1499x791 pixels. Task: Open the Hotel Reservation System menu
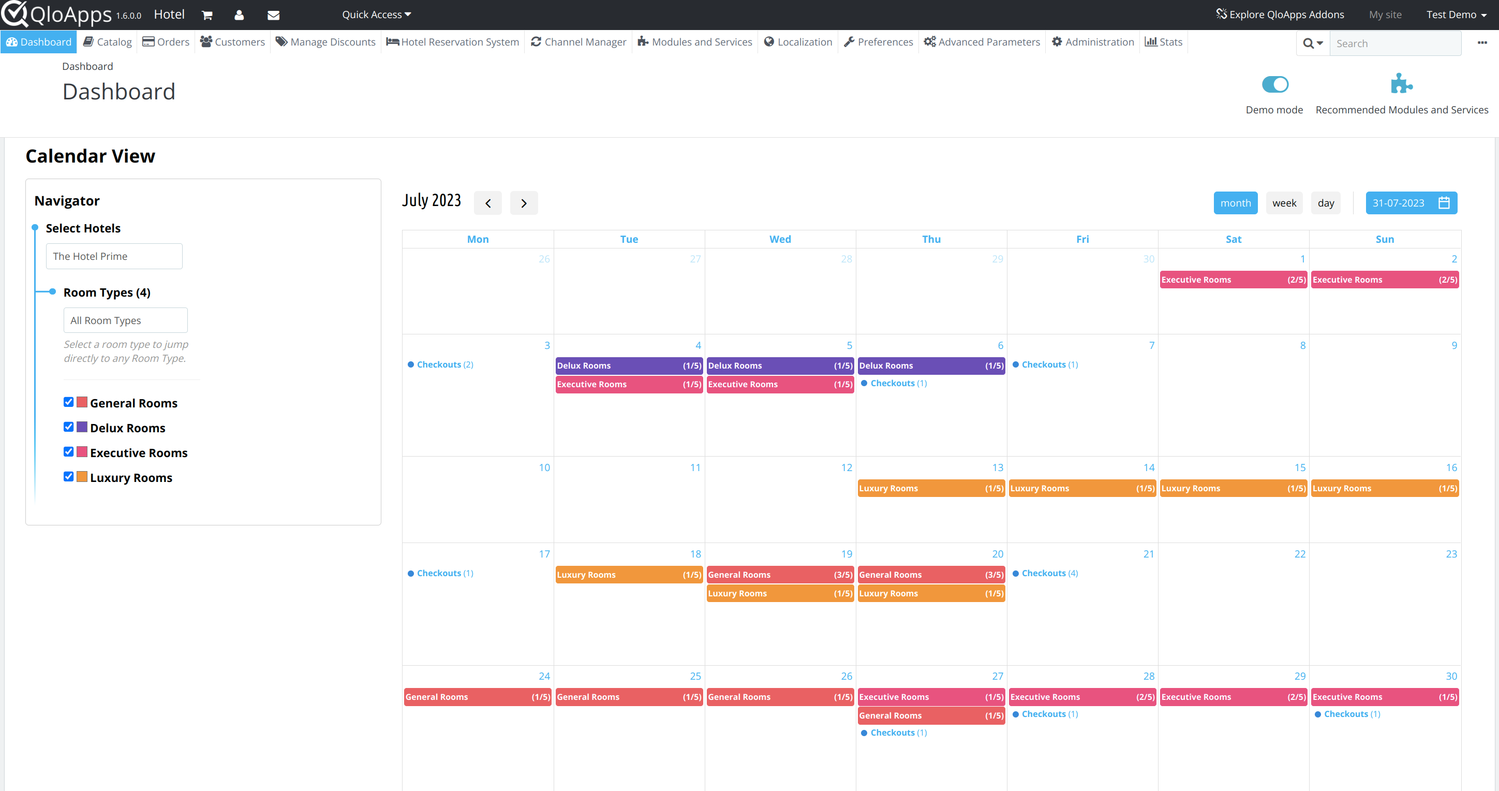[x=453, y=42]
